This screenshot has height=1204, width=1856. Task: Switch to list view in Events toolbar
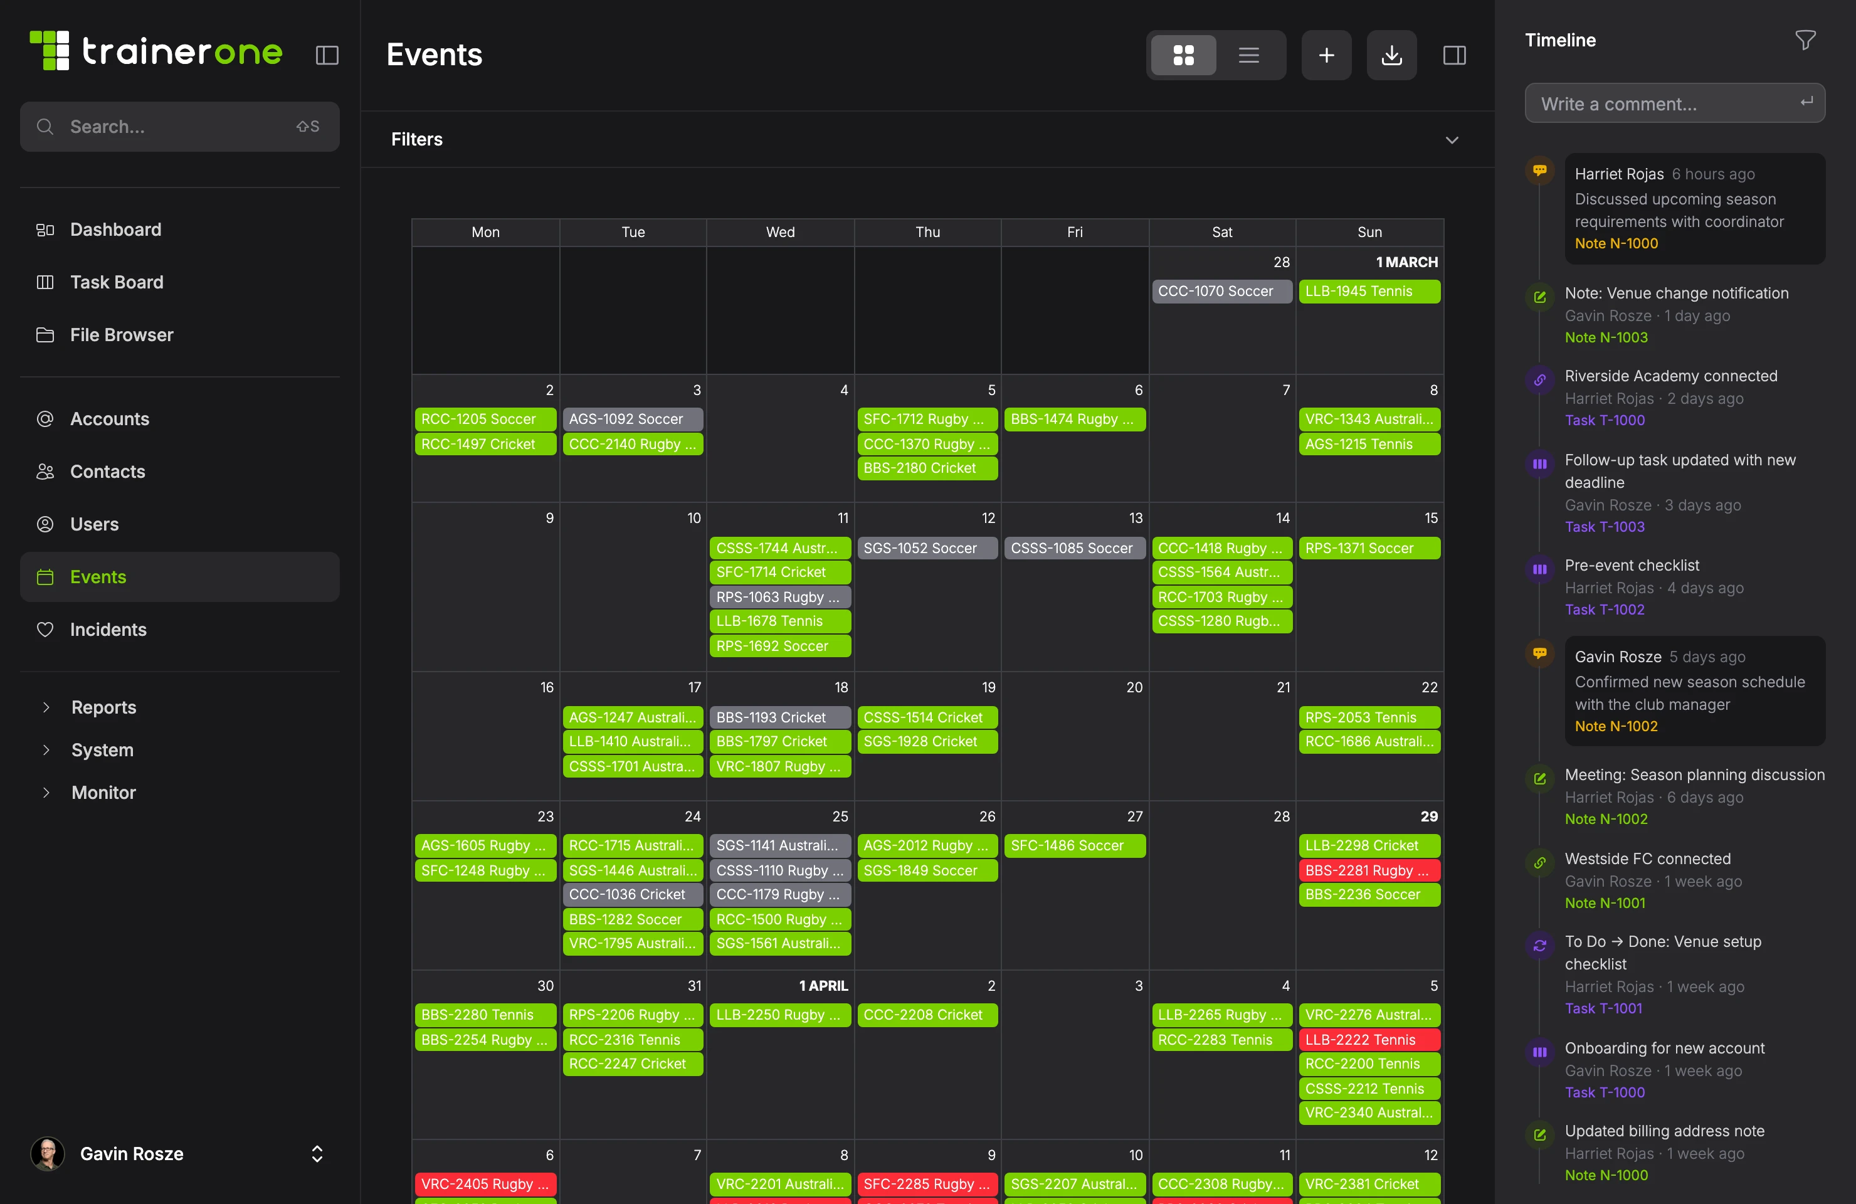pos(1248,55)
